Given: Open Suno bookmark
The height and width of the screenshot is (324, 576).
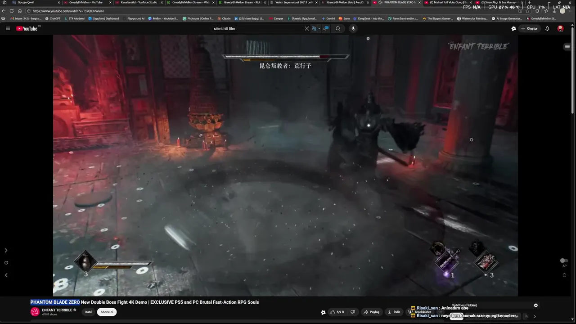Looking at the screenshot, I should [344, 18].
